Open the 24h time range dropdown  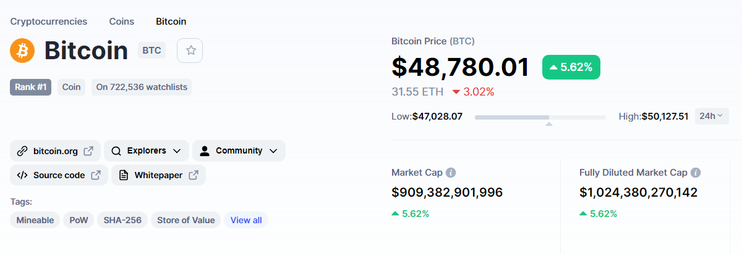pyautogui.click(x=712, y=116)
